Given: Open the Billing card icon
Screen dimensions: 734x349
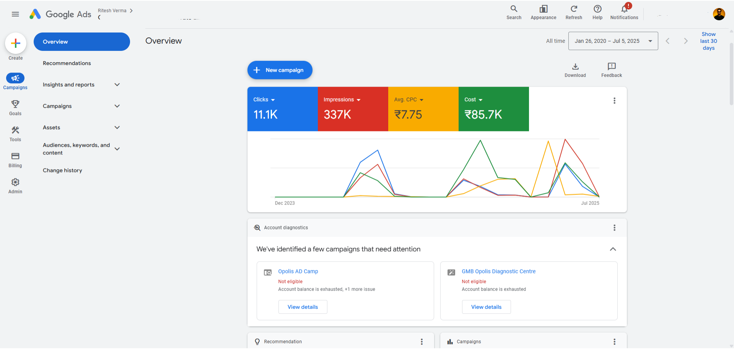Looking at the screenshot, I should pyautogui.click(x=15, y=156).
